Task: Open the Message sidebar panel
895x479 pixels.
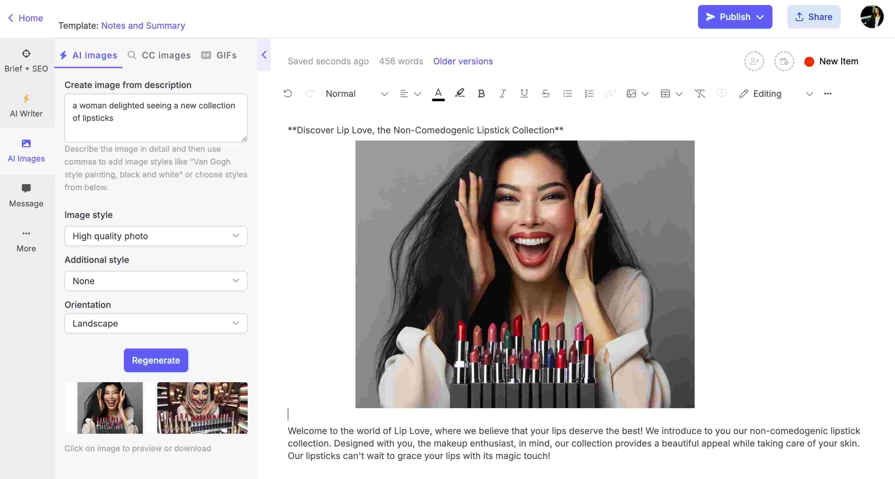Action: [26, 196]
